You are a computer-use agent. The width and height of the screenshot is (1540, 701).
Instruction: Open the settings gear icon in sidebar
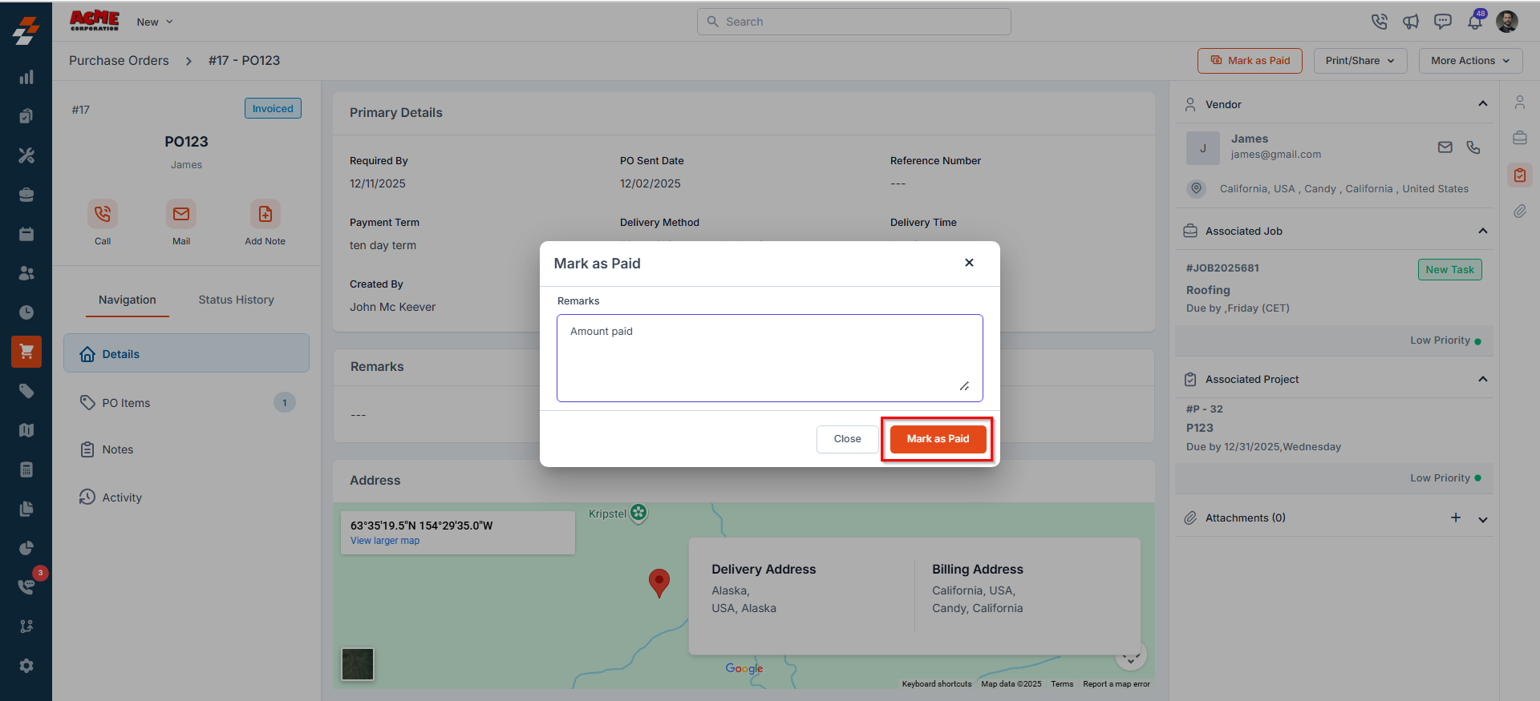(26, 666)
